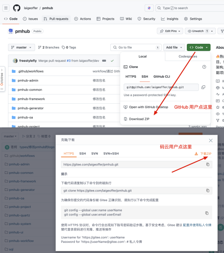This screenshot has width=224, height=253.
Task: Click the orange 下载ZIP download link
Action: coord(203,154)
